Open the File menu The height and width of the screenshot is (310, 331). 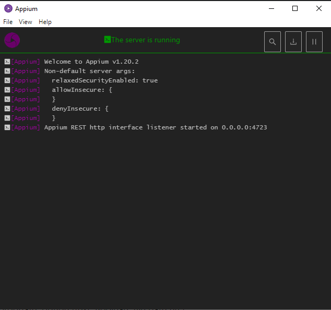(8, 22)
